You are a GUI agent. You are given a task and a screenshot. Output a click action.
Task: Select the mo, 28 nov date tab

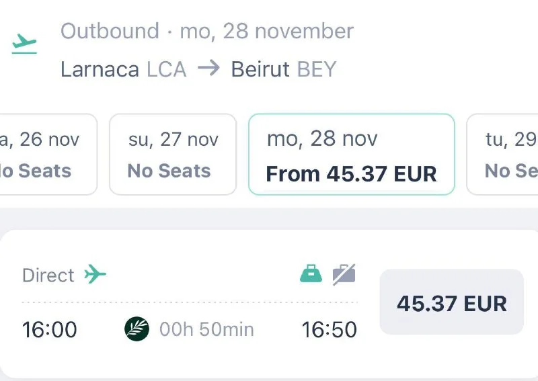point(352,155)
